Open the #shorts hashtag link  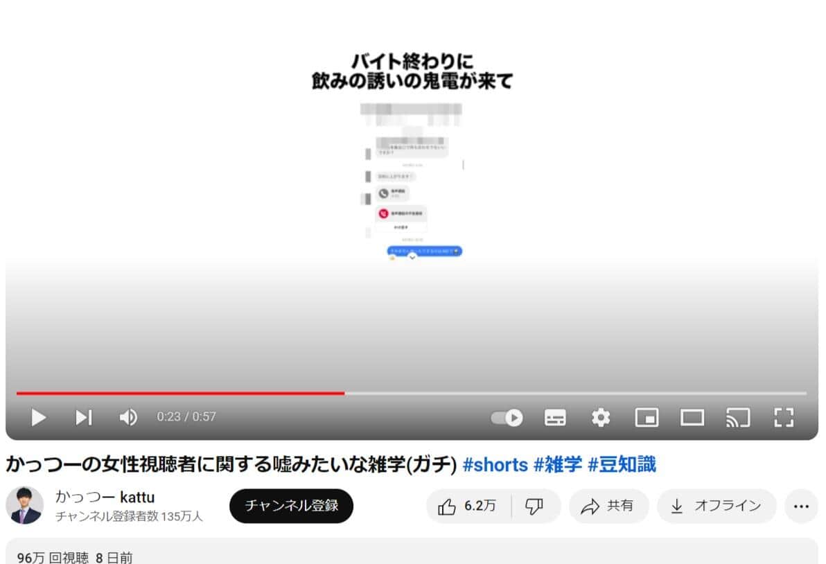[495, 465]
